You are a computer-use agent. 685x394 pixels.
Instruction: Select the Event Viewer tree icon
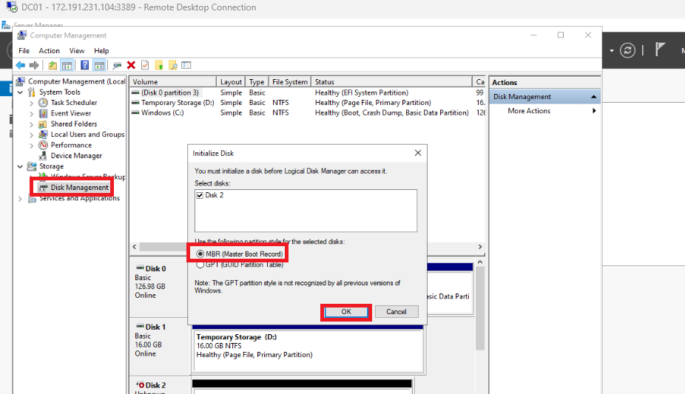coord(43,113)
